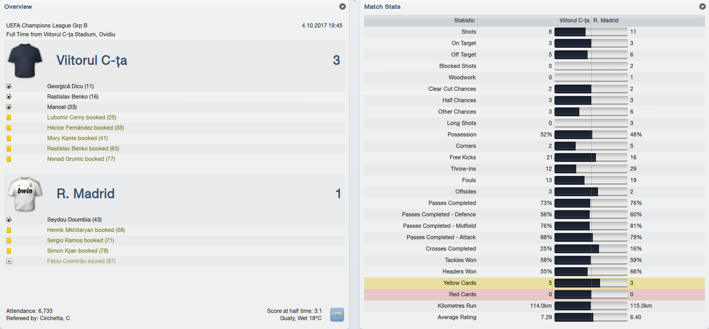
Task: Click the yellow card icon next to Sergio Ramos
Action: click(9, 240)
